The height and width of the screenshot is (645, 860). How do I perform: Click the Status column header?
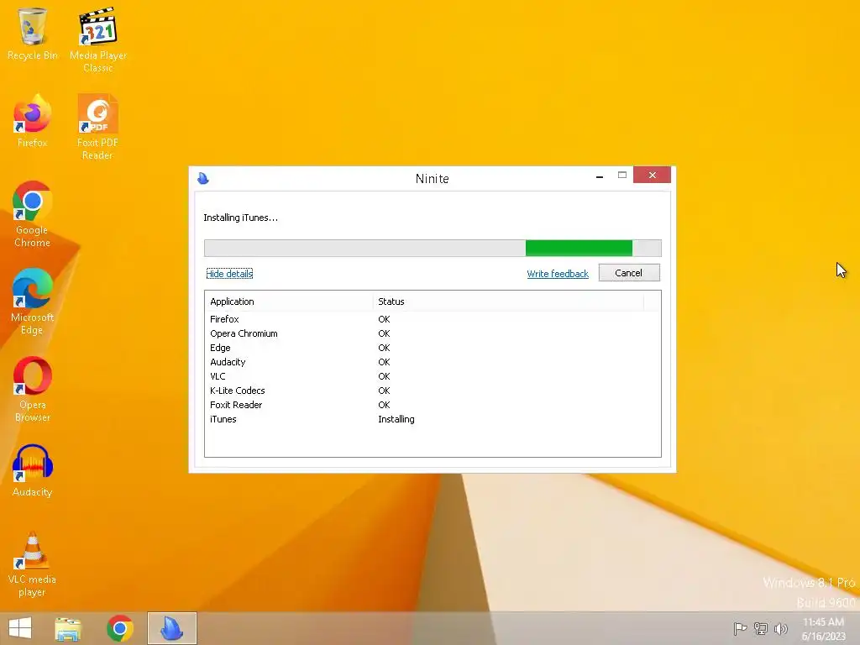(x=508, y=302)
